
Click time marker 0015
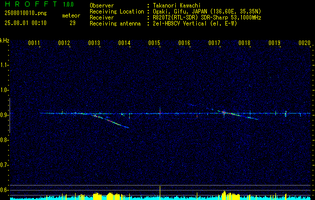tap(154, 42)
